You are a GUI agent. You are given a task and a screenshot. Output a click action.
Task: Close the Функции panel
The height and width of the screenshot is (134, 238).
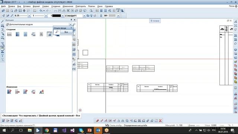coord(74,20)
